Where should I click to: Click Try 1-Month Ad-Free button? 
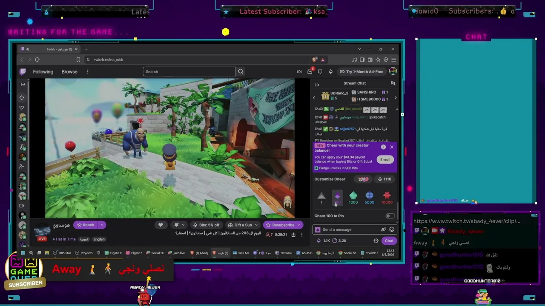coord(361,71)
